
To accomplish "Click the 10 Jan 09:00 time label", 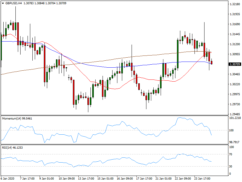I will click(67, 179).
